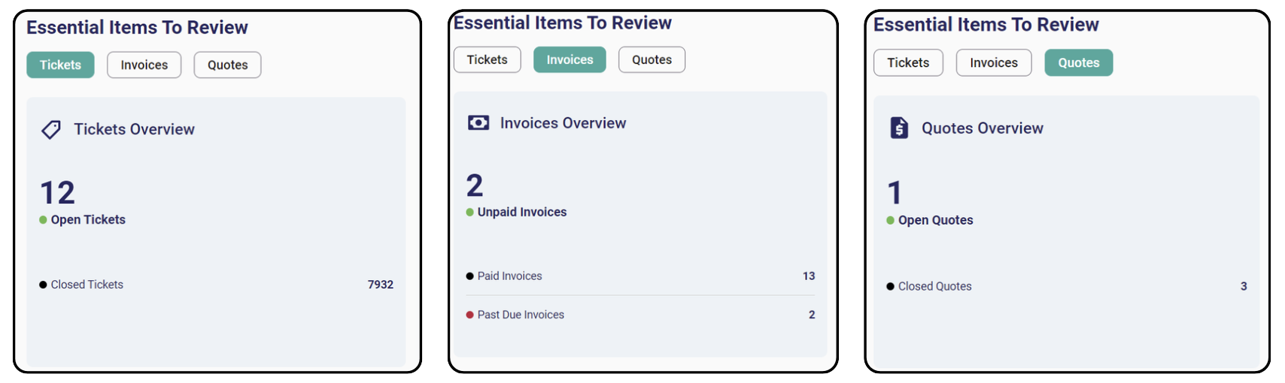This screenshot has height=383, width=1285.
Task: Click the dollar document icon beside Quotes Overview
Action: click(899, 128)
